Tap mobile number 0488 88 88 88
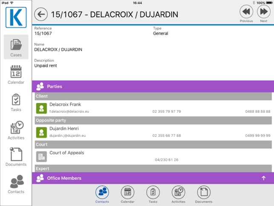The height and width of the screenshot is (206, 274). coord(258,112)
